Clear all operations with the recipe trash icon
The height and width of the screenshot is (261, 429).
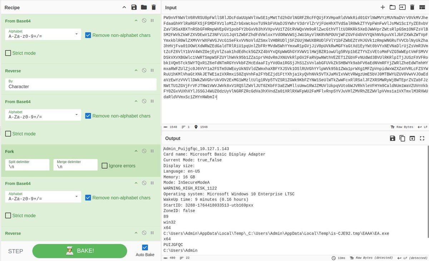point(153,7)
